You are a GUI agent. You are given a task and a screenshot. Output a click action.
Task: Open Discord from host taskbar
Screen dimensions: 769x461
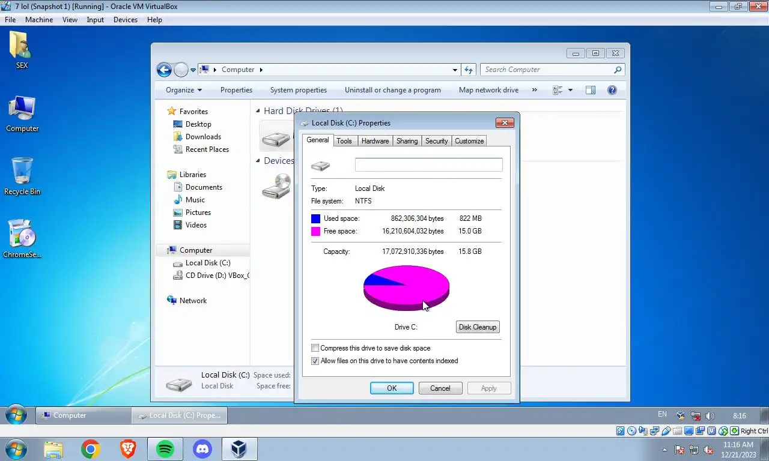point(202,449)
